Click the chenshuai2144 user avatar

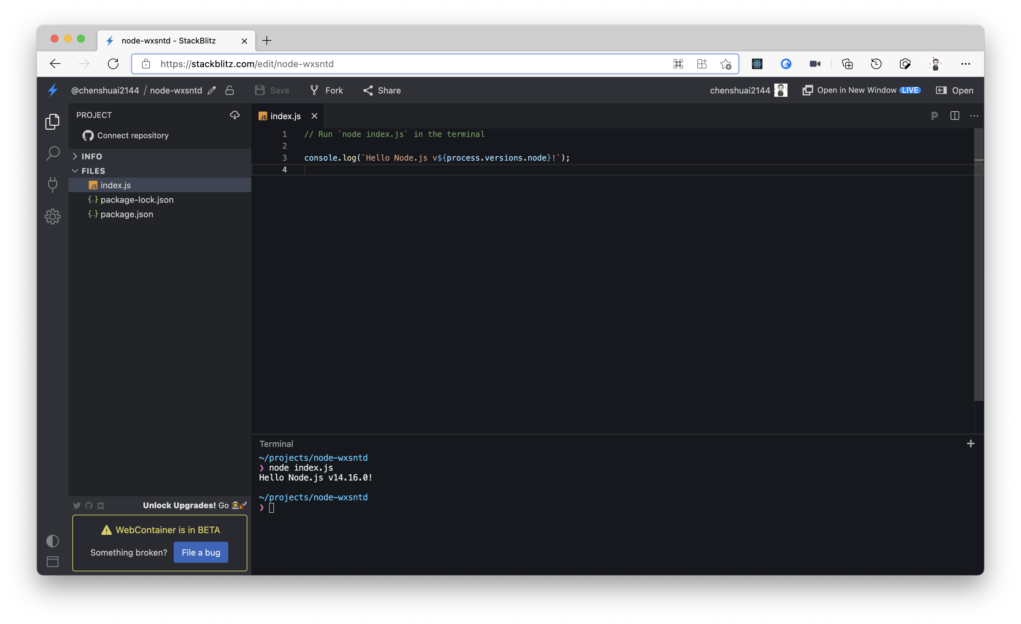pos(781,90)
